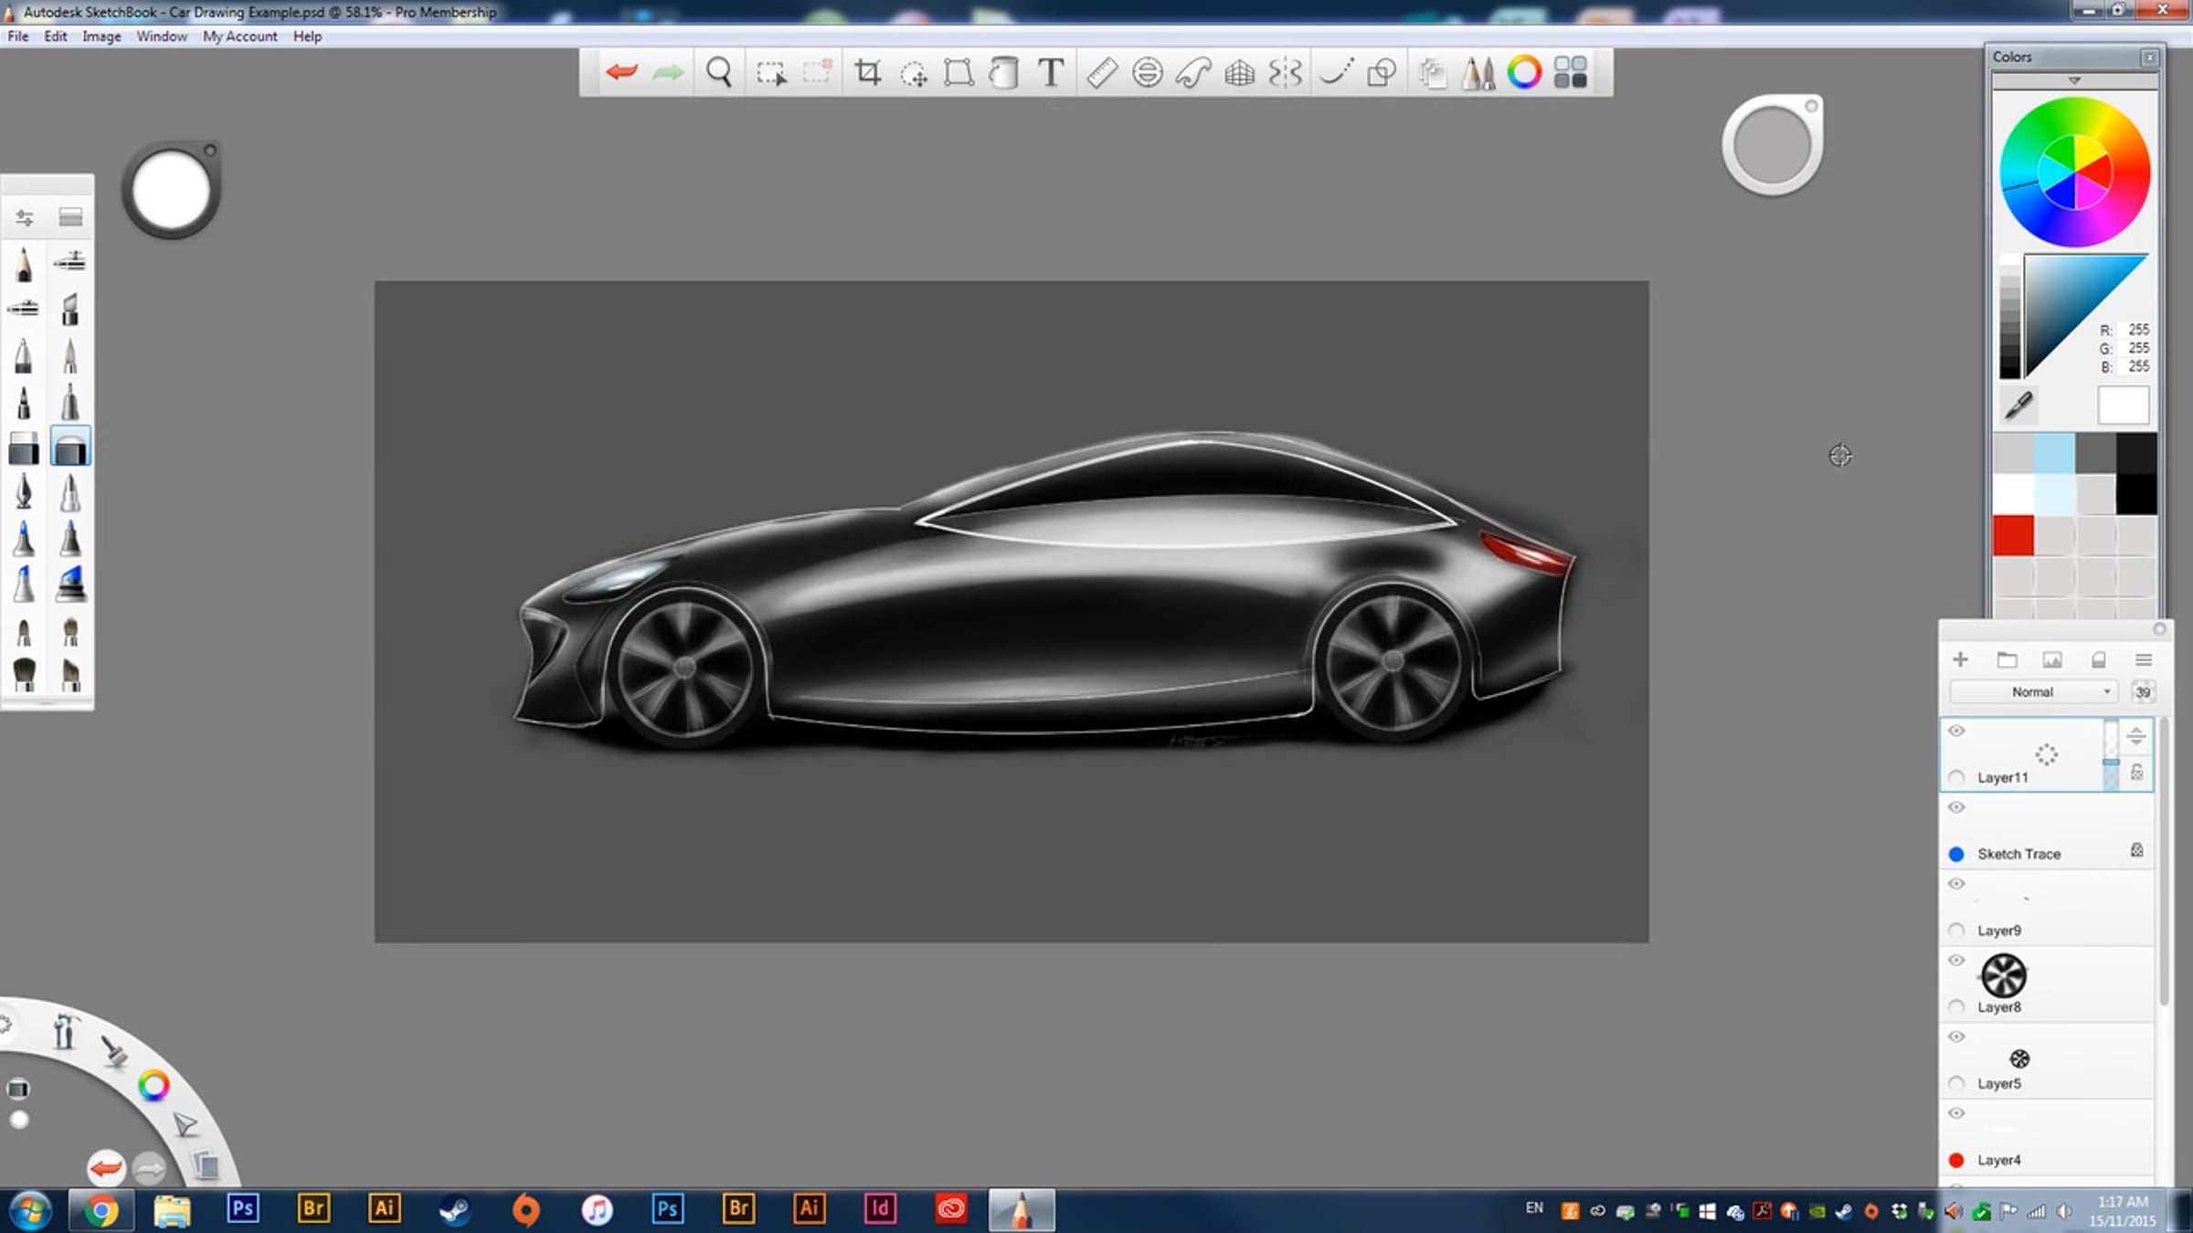The height and width of the screenshot is (1233, 2193).
Task: Open the Normal blend mode dropdown
Action: tap(2033, 691)
